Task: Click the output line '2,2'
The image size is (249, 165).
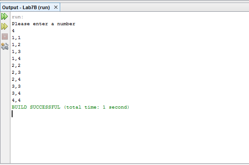Action: pos(16,66)
